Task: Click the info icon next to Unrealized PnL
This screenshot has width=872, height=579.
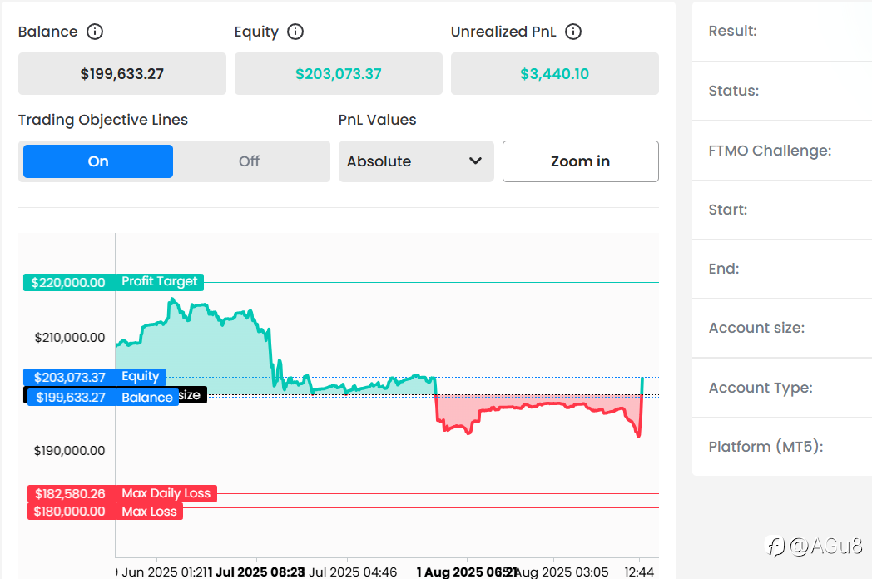Action: tap(573, 32)
